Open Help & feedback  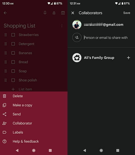point(34,141)
